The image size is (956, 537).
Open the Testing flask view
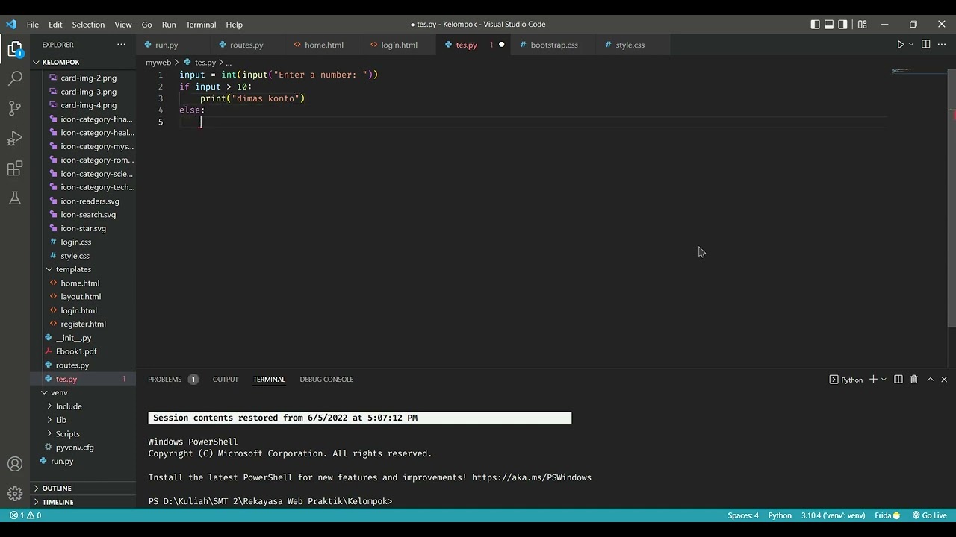pos(15,198)
